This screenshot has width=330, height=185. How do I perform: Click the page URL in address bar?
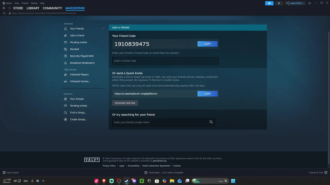44,13
